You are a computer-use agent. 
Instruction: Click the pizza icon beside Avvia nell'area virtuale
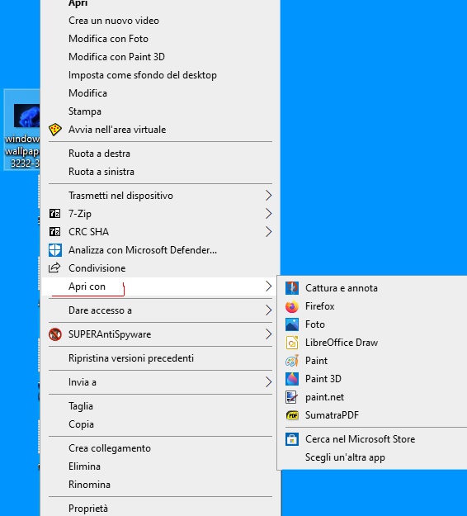coord(55,130)
